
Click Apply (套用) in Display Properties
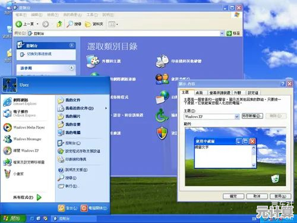pos(280,196)
